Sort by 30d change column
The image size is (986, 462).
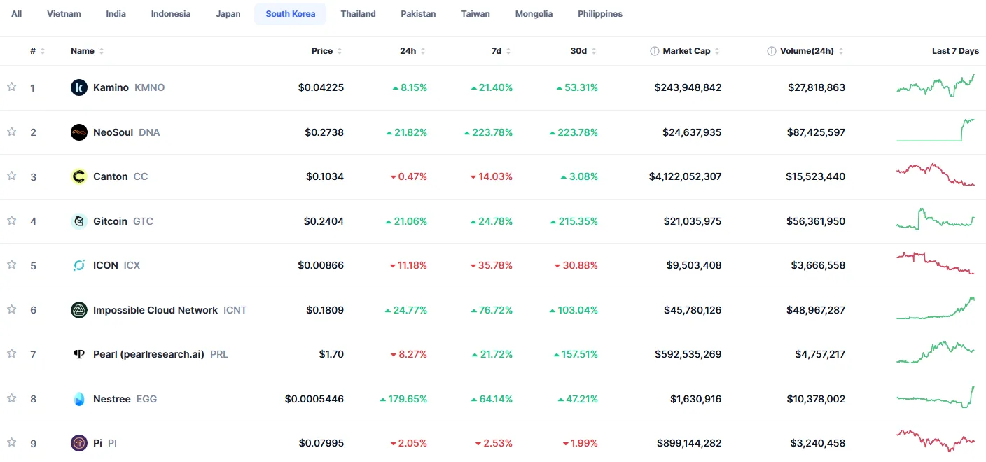tap(583, 51)
